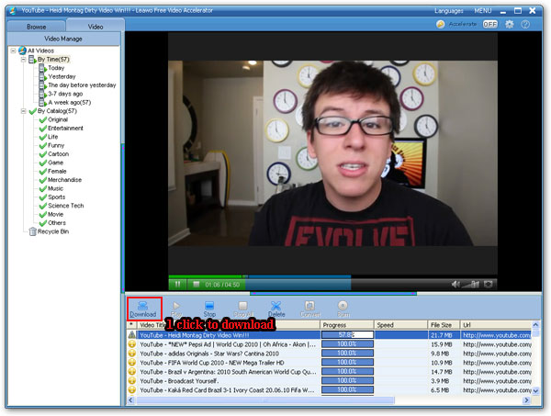
Task: Click the Download toolbar icon
Action: (x=143, y=309)
